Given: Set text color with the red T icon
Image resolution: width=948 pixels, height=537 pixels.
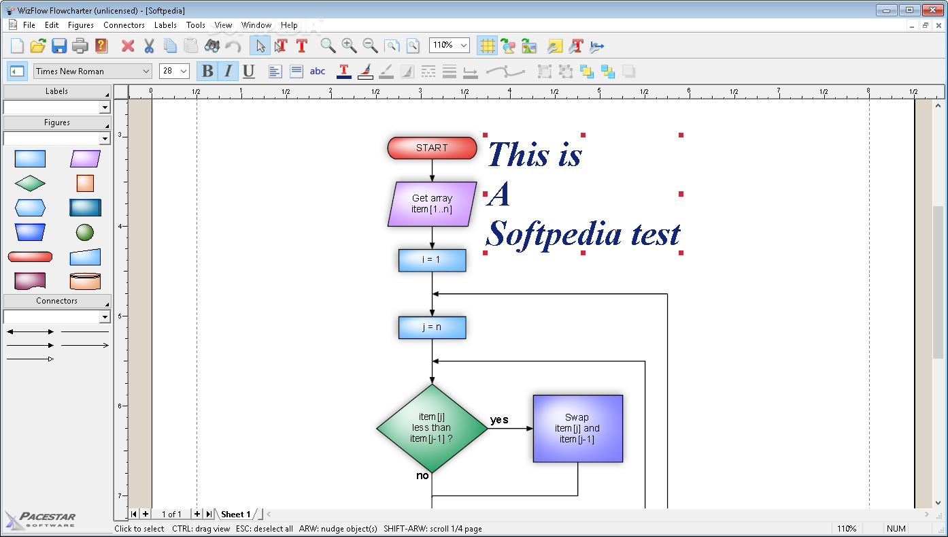Looking at the screenshot, I should tap(344, 71).
